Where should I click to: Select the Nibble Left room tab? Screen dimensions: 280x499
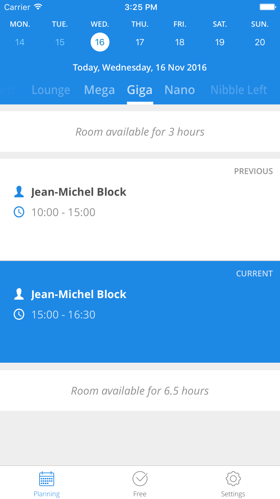[239, 90]
